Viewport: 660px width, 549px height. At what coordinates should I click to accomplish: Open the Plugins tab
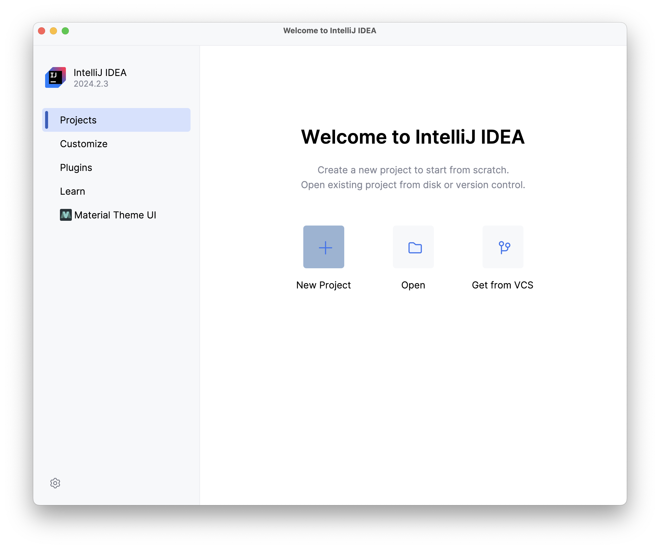(76, 167)
